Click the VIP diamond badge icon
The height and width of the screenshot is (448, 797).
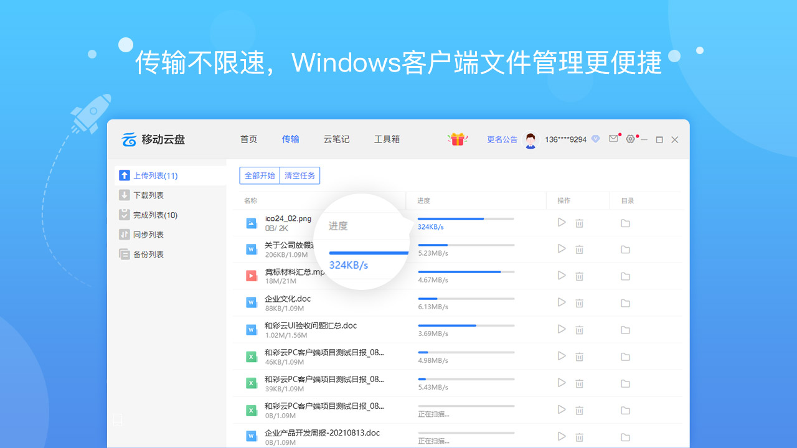[x=595, y=139]
